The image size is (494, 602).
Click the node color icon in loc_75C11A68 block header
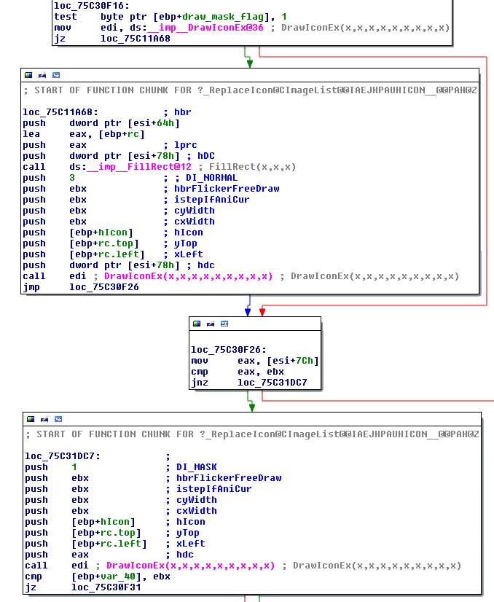(28, 75)
